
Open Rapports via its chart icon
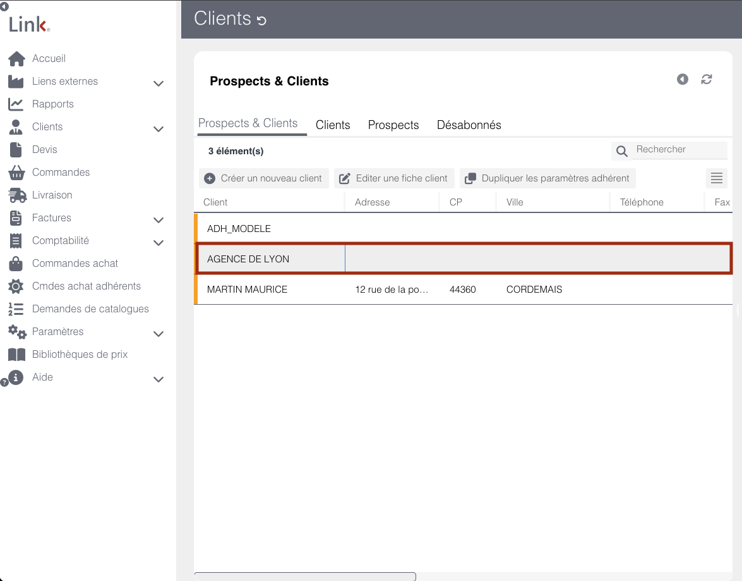(x=16, y=104)
